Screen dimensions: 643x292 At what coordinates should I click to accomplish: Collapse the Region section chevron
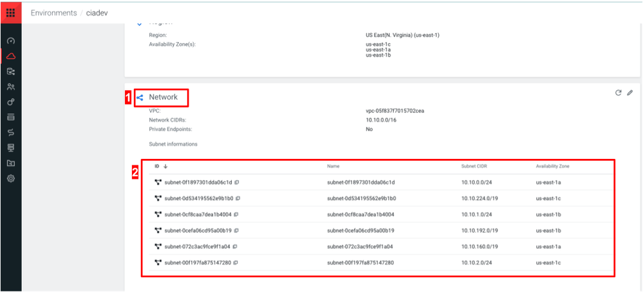[140, 23]
